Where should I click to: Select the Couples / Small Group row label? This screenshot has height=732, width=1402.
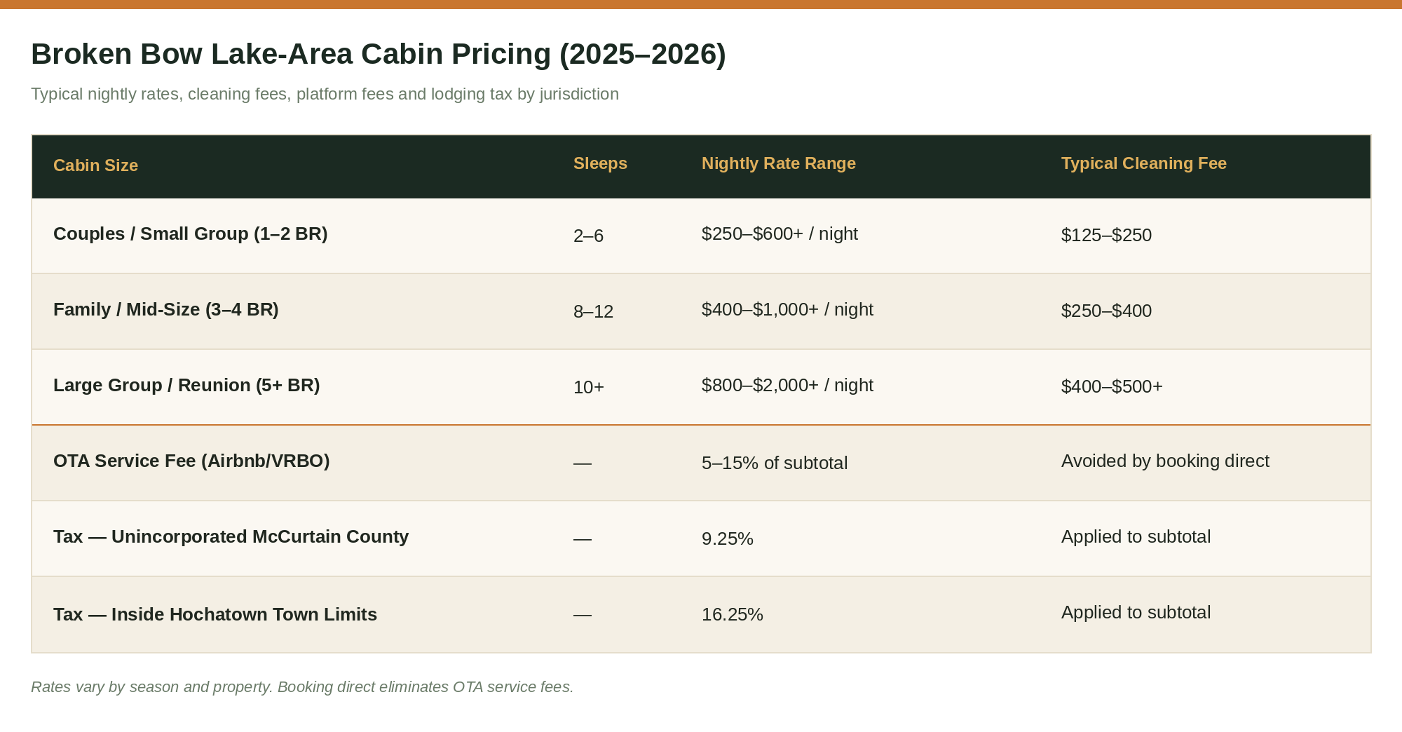click(191, 233)
